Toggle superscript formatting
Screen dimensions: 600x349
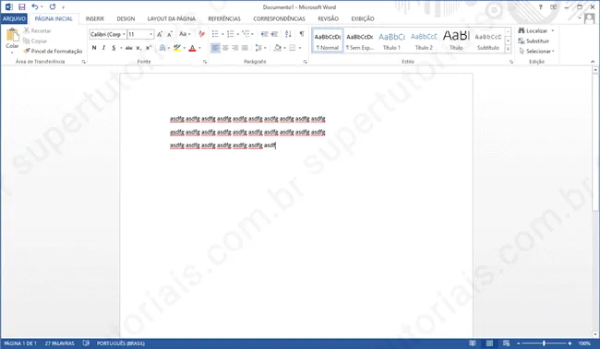pyautogui.click(x=149, y=48)
